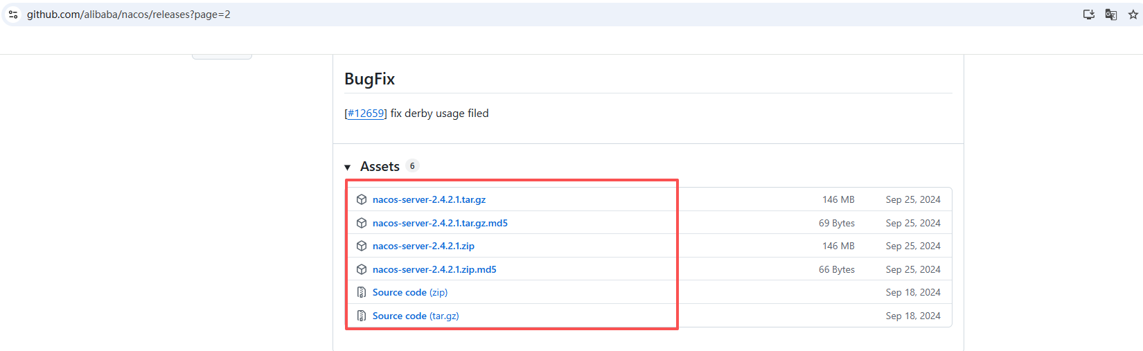
Task: Click Sep 25, 2024 date of nacos-server-2.4.2.1.tar.gz
Action: pos(913,199)
